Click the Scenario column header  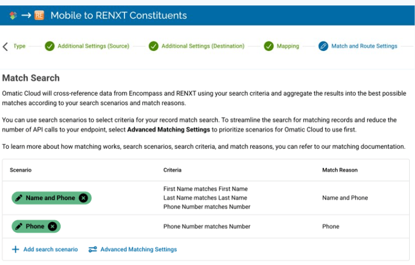21,170
